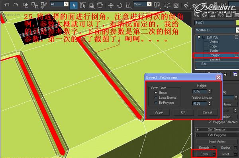Screen dimensions: 239x158
Task: Click the green object color swatch
Action: pos(237,23)
